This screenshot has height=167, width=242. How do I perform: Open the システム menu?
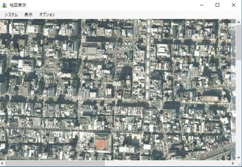pyautogui.click(x=11, y=15)
